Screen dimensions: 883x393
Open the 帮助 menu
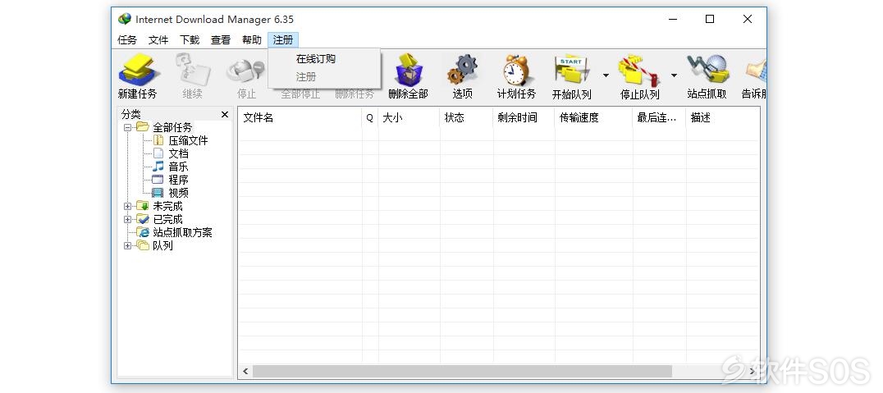[x=252, y=40]
